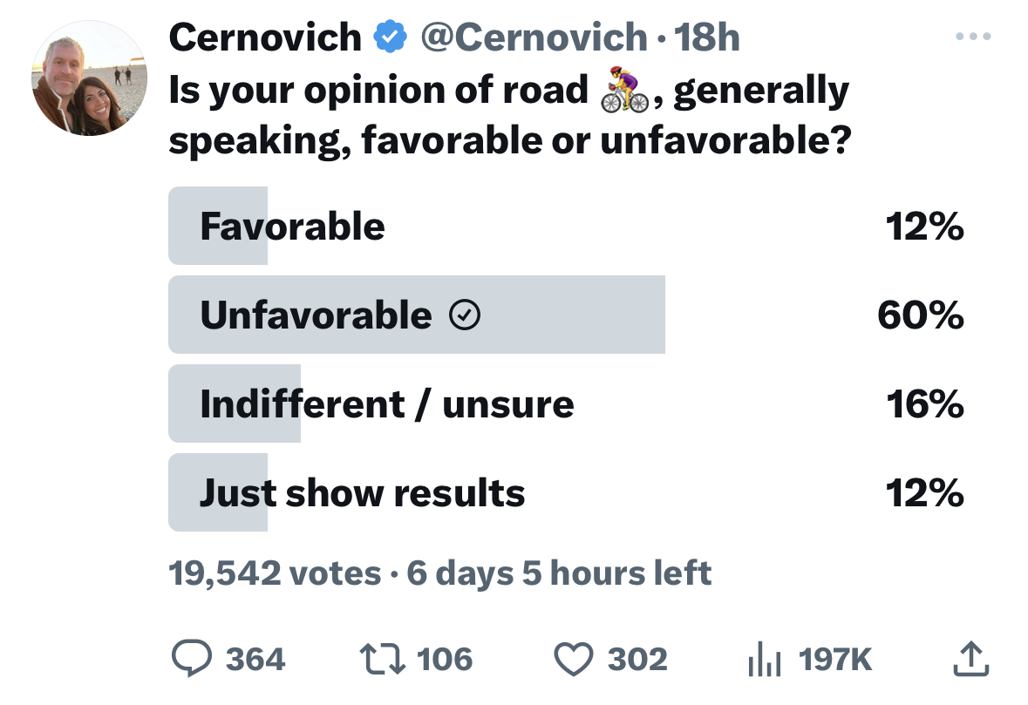The height and width of the screenshot is (705, 1028).
Task: Open the @Cernovich handle link
Action: tap(534, 37)
